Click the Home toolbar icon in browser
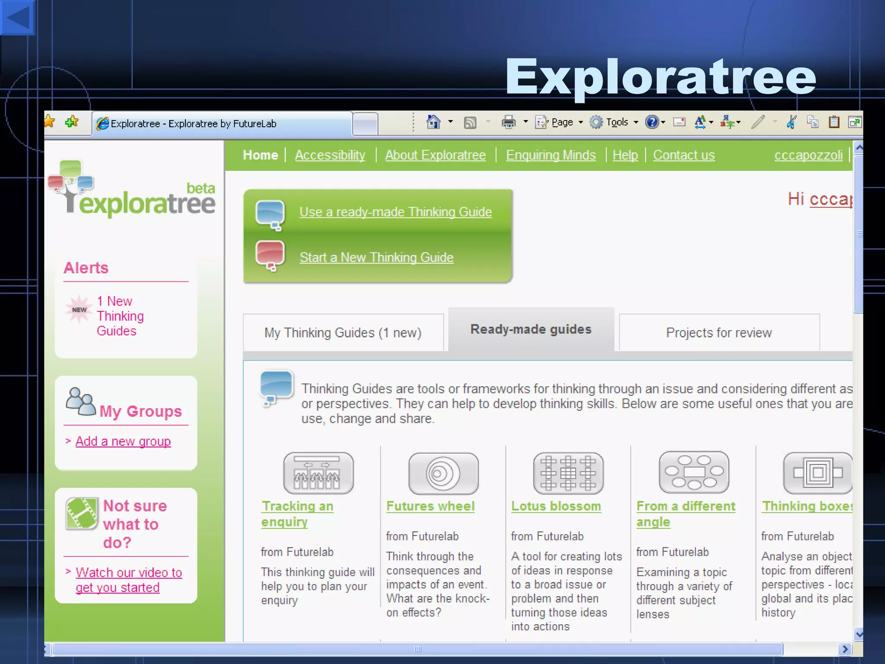885x664 pixels. point(433,122)
